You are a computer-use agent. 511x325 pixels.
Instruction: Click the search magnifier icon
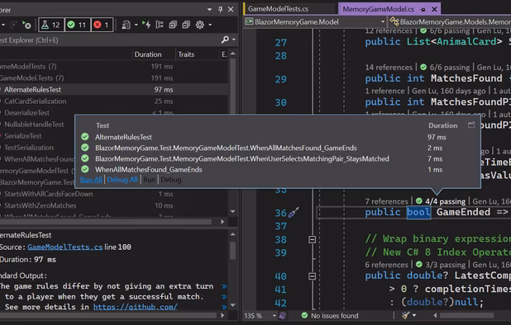[x=225, y=40]
